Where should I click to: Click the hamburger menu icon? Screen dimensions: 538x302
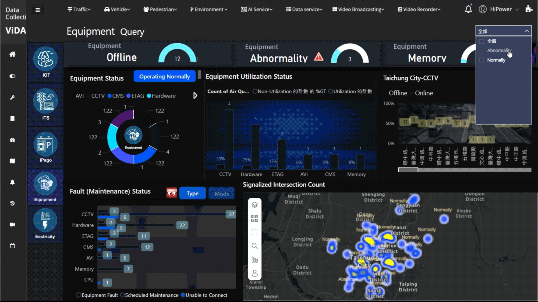pos(38,10)
